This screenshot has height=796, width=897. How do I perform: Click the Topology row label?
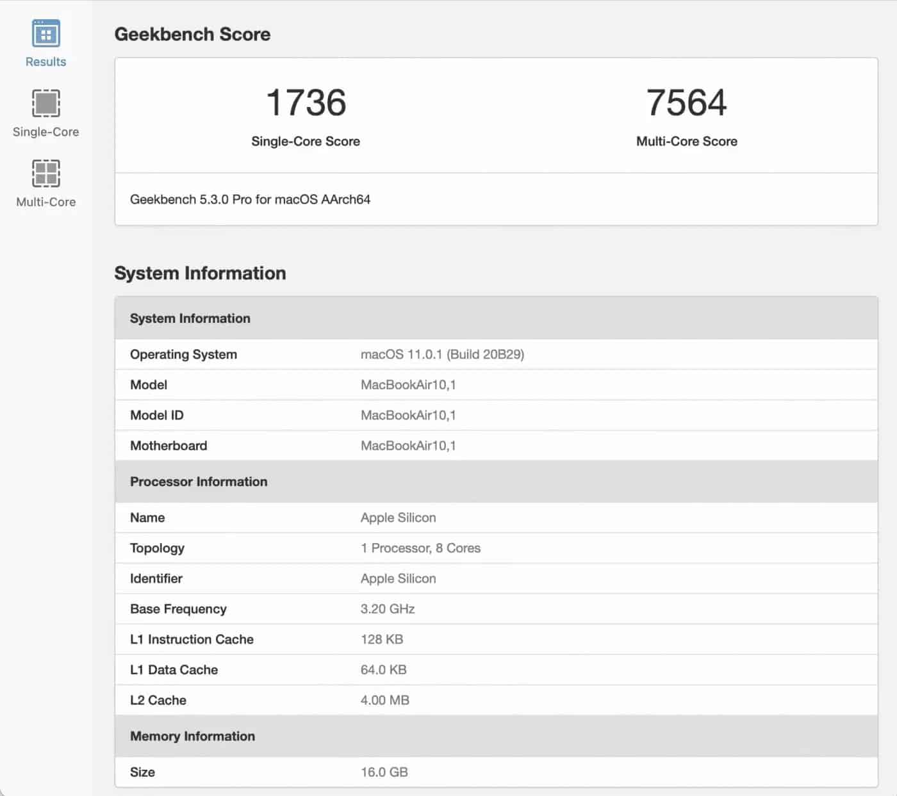[x=157, y=548]
